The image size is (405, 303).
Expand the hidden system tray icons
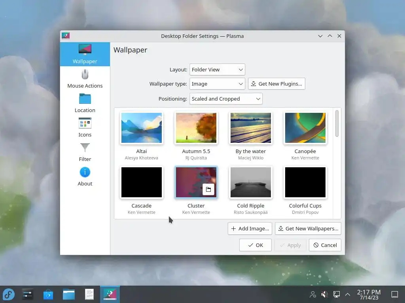(348, 294)
